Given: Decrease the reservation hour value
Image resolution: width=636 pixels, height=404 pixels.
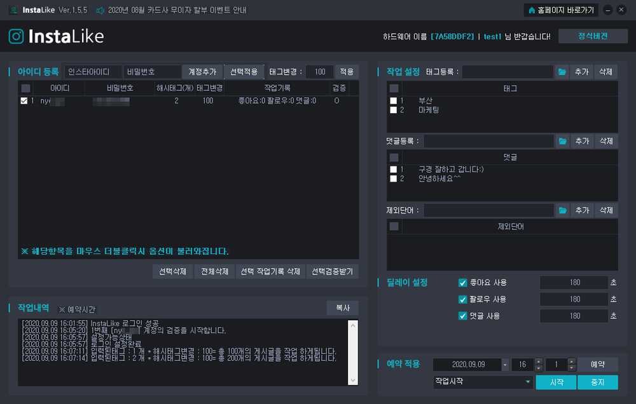Looking at the screenshot, I should [539, 368].
